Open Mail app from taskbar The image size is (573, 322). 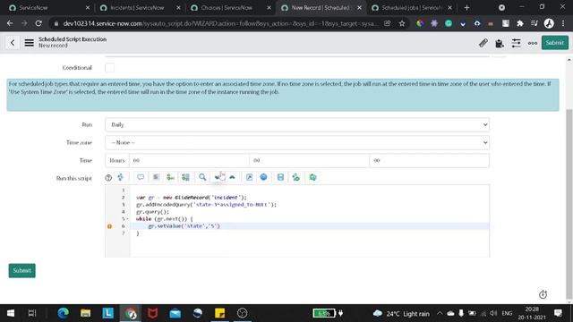(x=175, y=313)
